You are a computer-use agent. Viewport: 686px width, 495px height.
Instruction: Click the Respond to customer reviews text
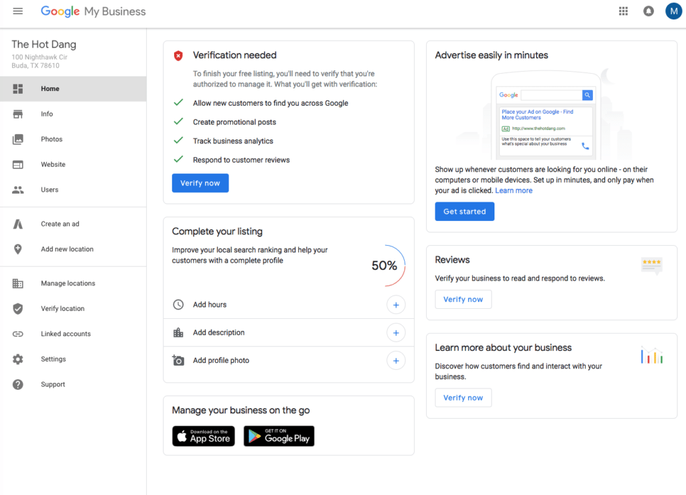click(241, 160)
